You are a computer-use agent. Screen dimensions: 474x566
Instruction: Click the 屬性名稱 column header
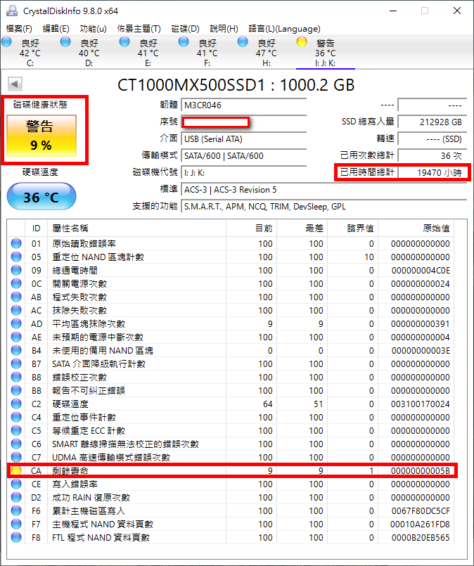click(x=136, y=228)
